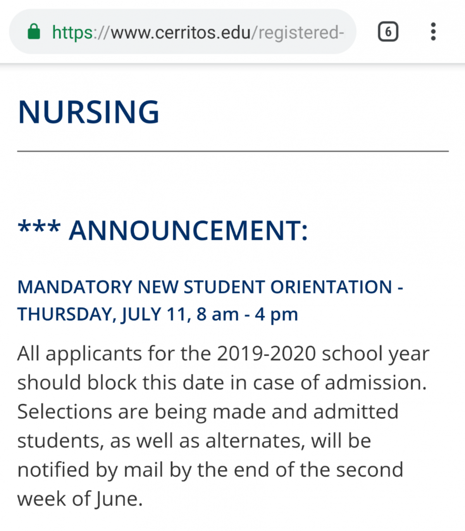Click the horizontal divider under NURSING
This screenshot has height=531, width=465.
click(233, 151)
